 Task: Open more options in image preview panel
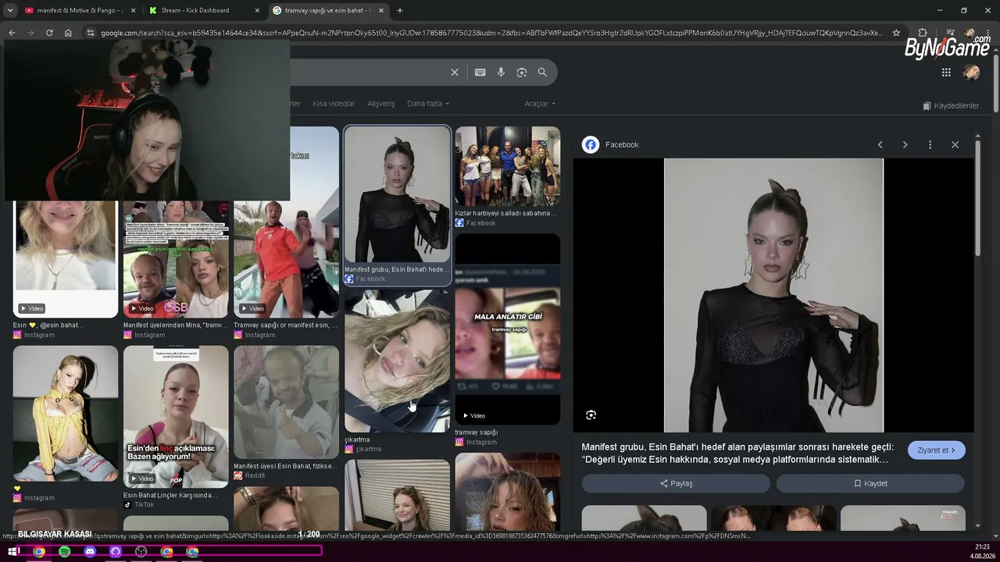click(x=930, y=144)
